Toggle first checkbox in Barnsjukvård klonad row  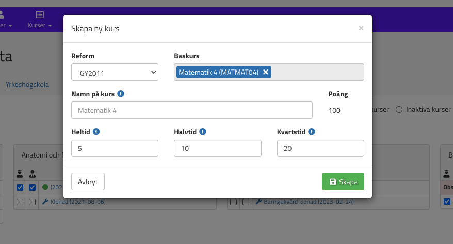(234, 202)
